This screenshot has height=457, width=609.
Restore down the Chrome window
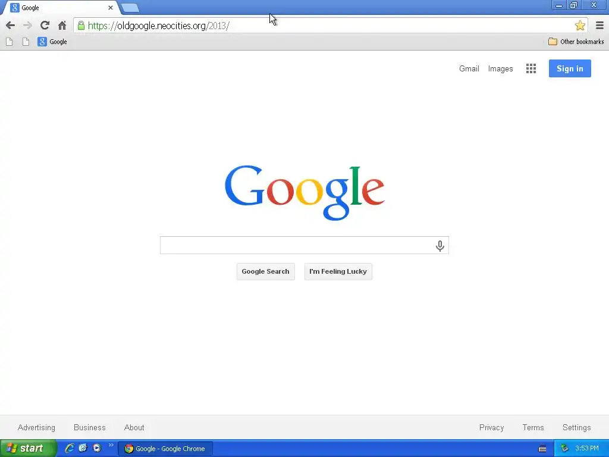[574, 5]
